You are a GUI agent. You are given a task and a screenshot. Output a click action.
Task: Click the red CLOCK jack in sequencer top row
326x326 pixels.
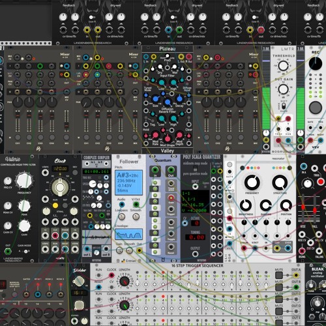pos(111,275)
